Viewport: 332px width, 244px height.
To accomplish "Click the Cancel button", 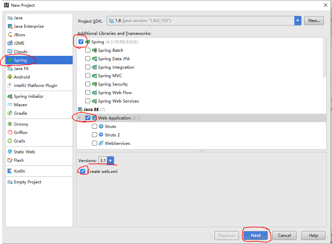I will click(x=284, y=235).
